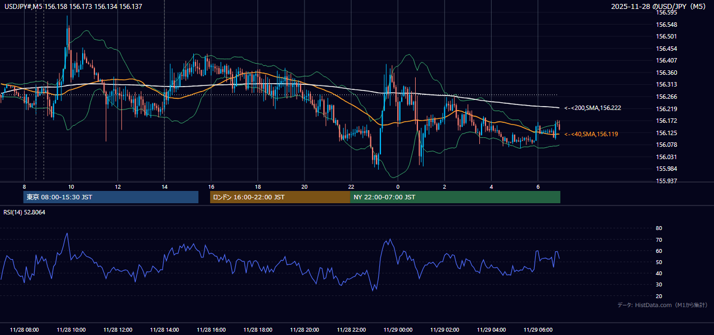Click time label 11/28 16:00
This screenshot has width=714, height=335.
point(211,329)
